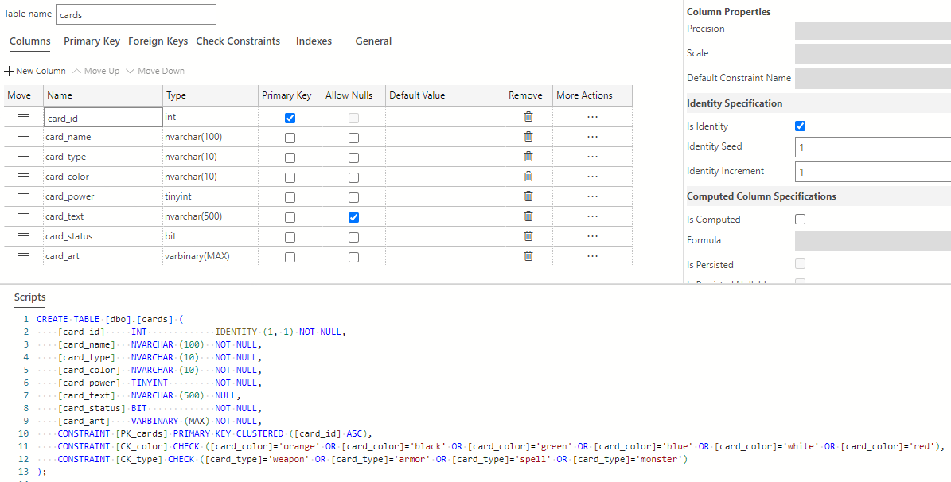The width and height of the screenshot is (951, 482).
Task: Switch to the Indexes tab
Action: (314, 41)
